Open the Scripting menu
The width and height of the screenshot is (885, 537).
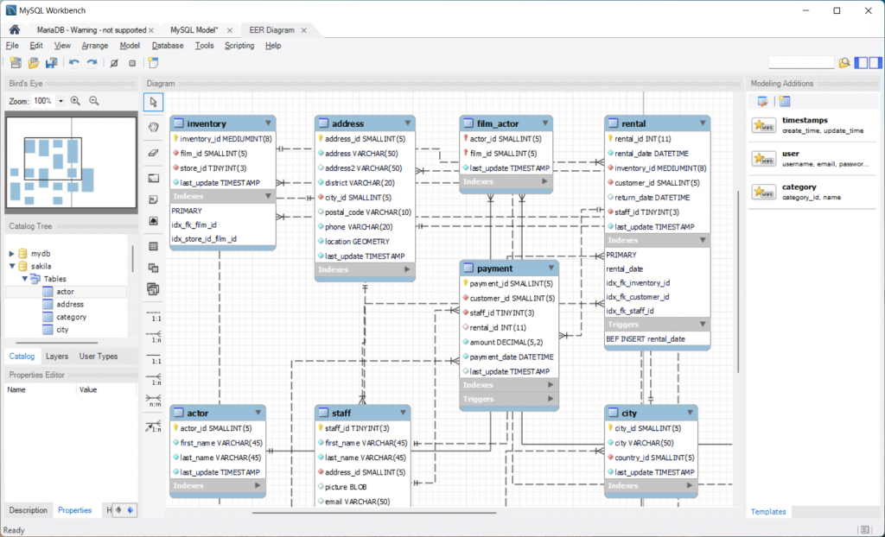(x=239, y=46)
